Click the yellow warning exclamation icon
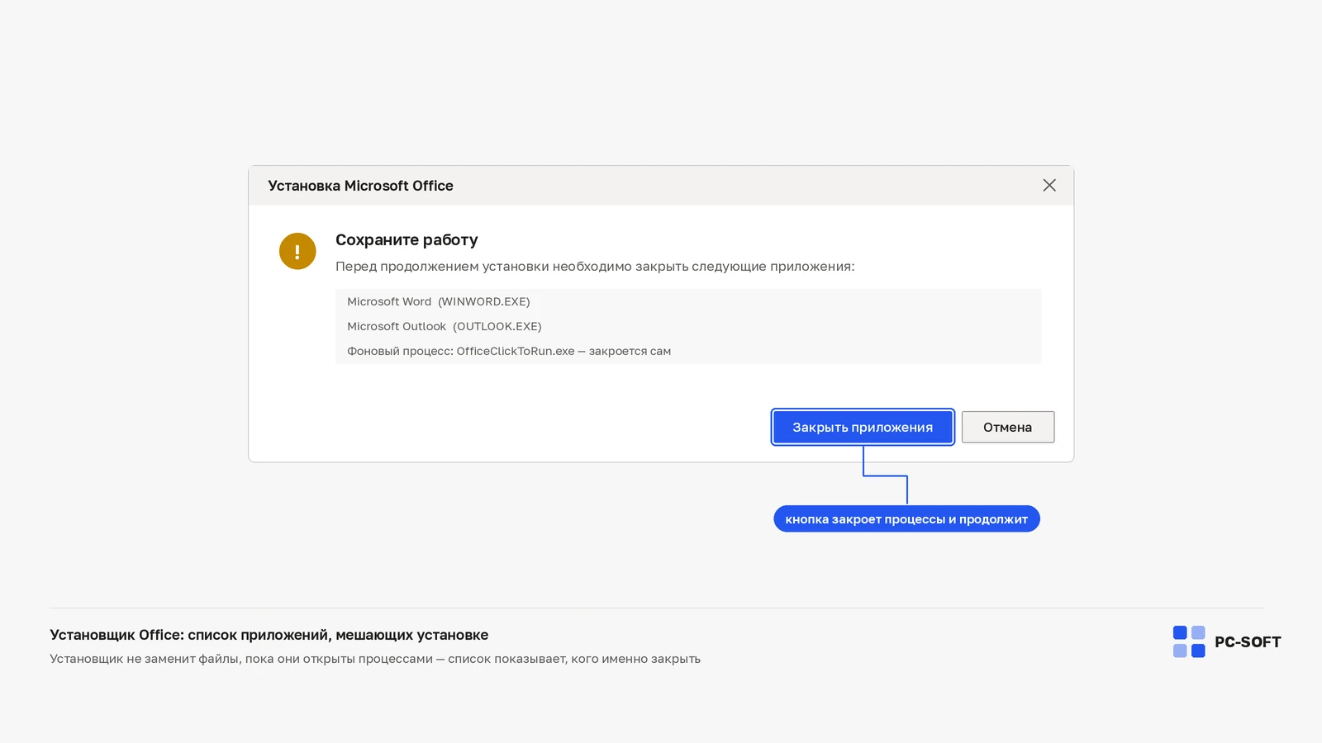This screenshot has height=743, width=1322. pyautogui.click(x=297, y=251)
